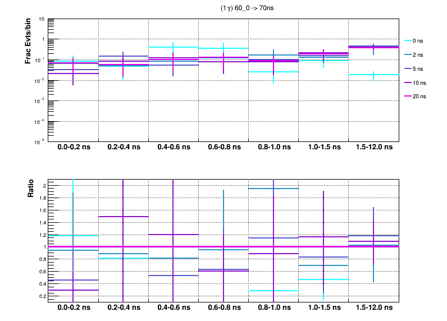Click the '10' top y-axis tick label
Image resolution: width=447 pixels, height=321 pixels.
coord(42,19)
